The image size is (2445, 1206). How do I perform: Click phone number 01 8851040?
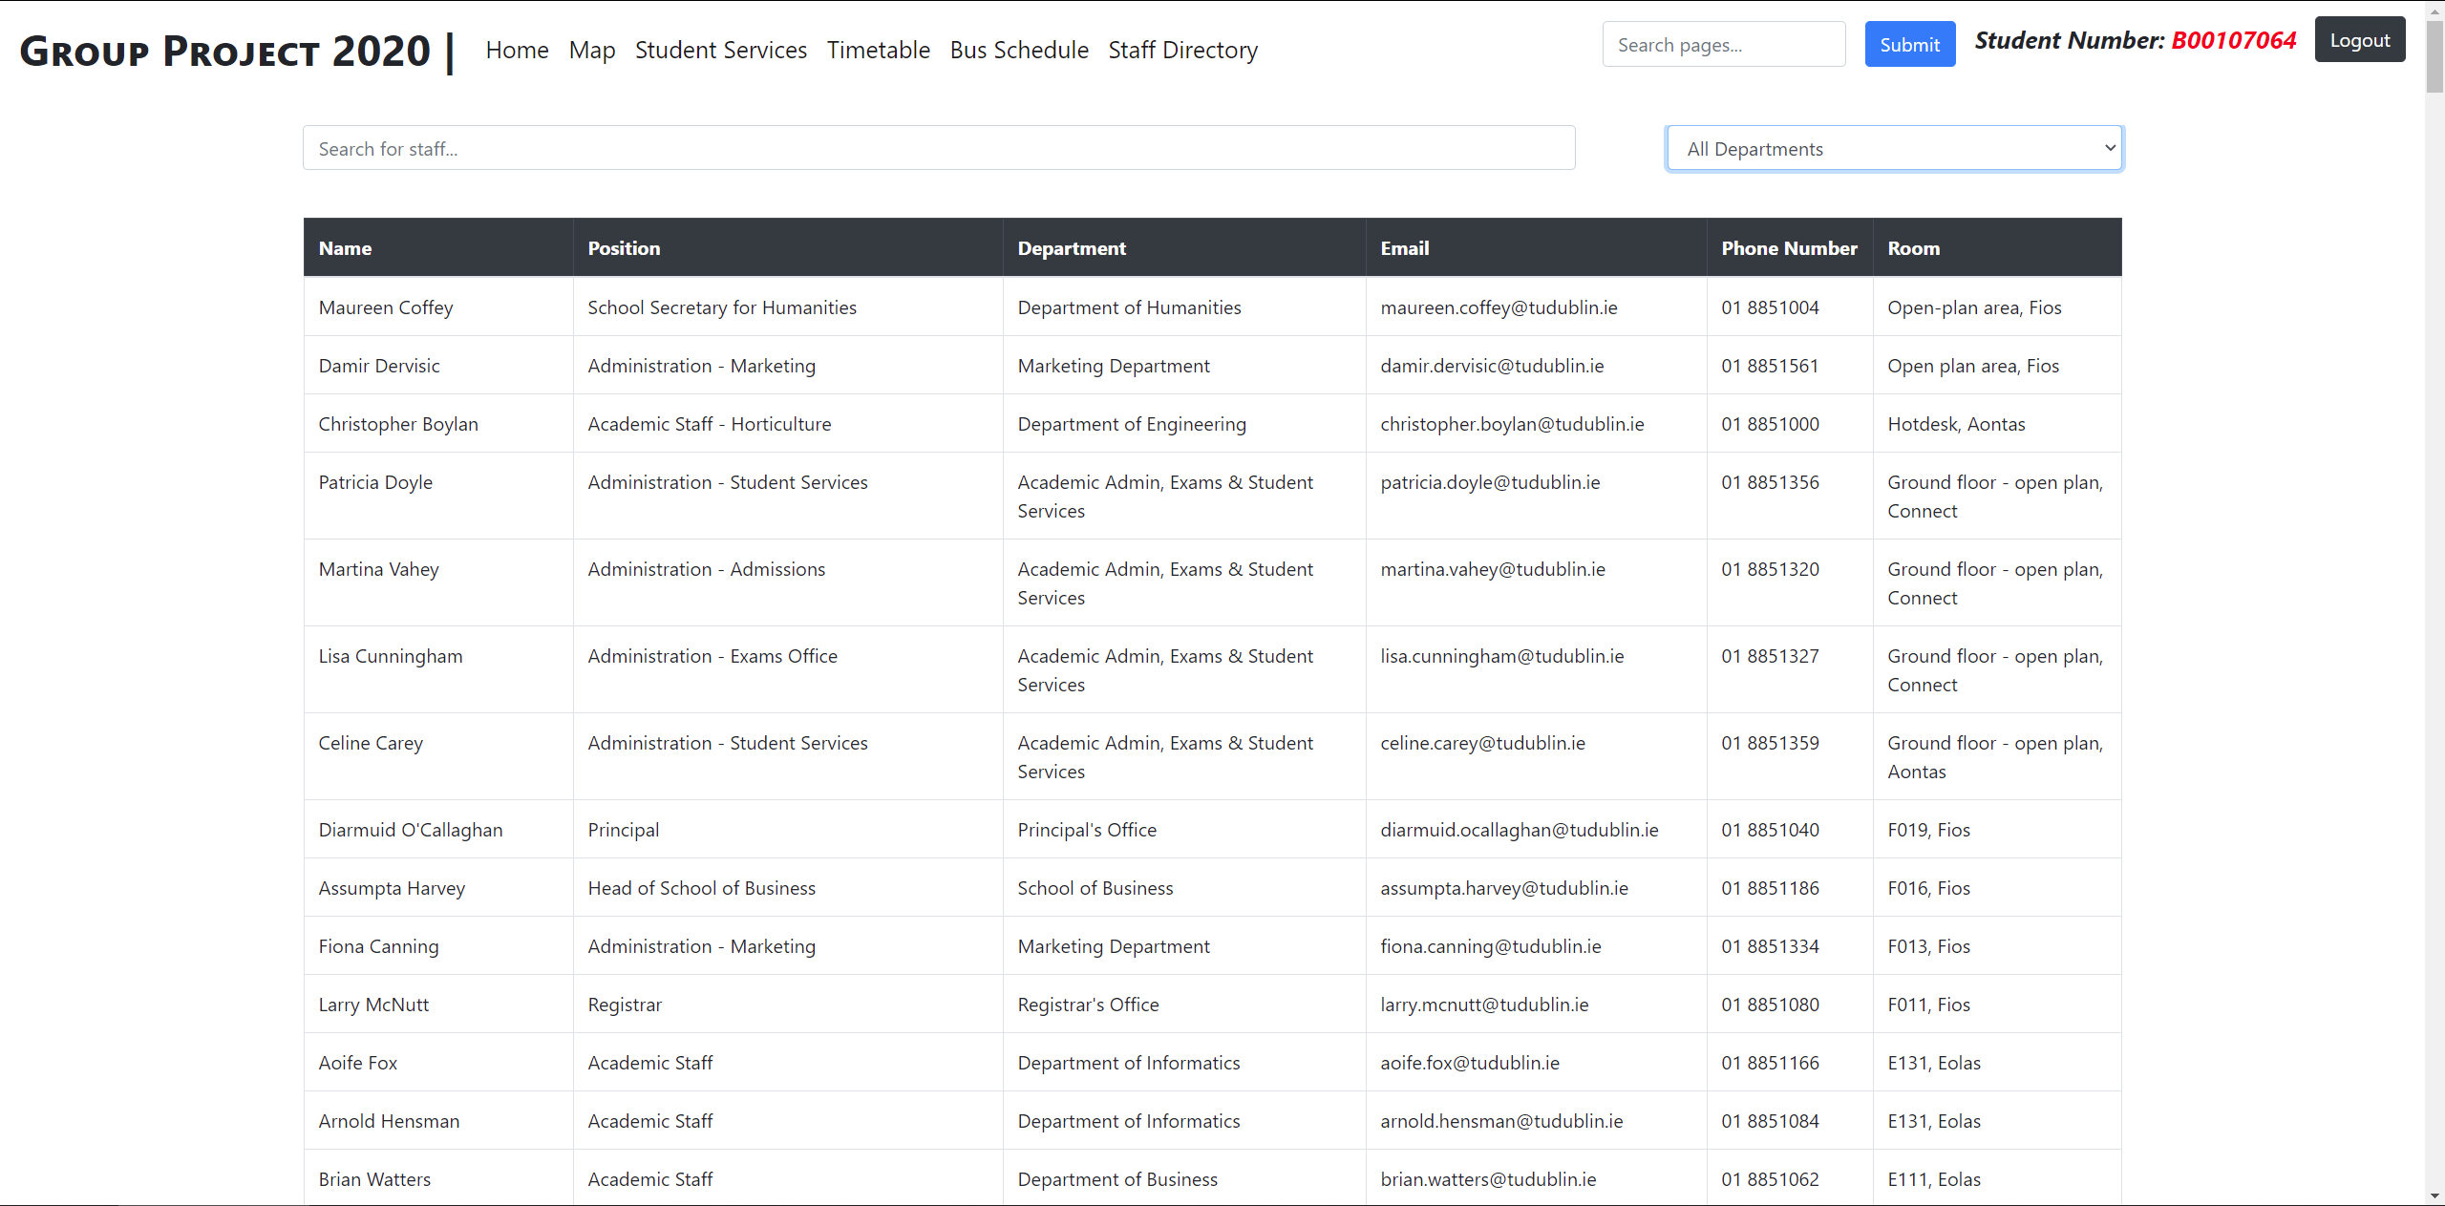[1770, 830]
